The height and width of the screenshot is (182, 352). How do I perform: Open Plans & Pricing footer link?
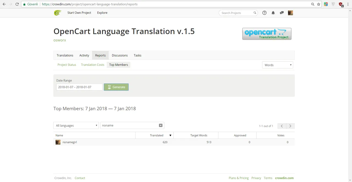239,178
